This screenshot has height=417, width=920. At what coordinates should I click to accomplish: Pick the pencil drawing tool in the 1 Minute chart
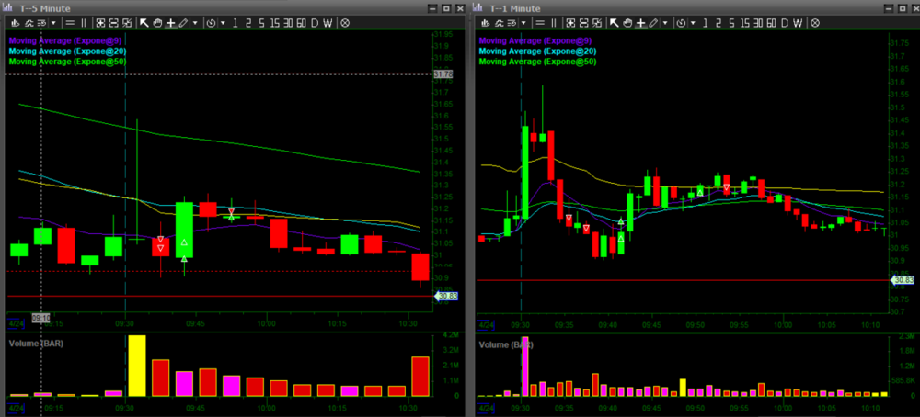pos(651,22)
